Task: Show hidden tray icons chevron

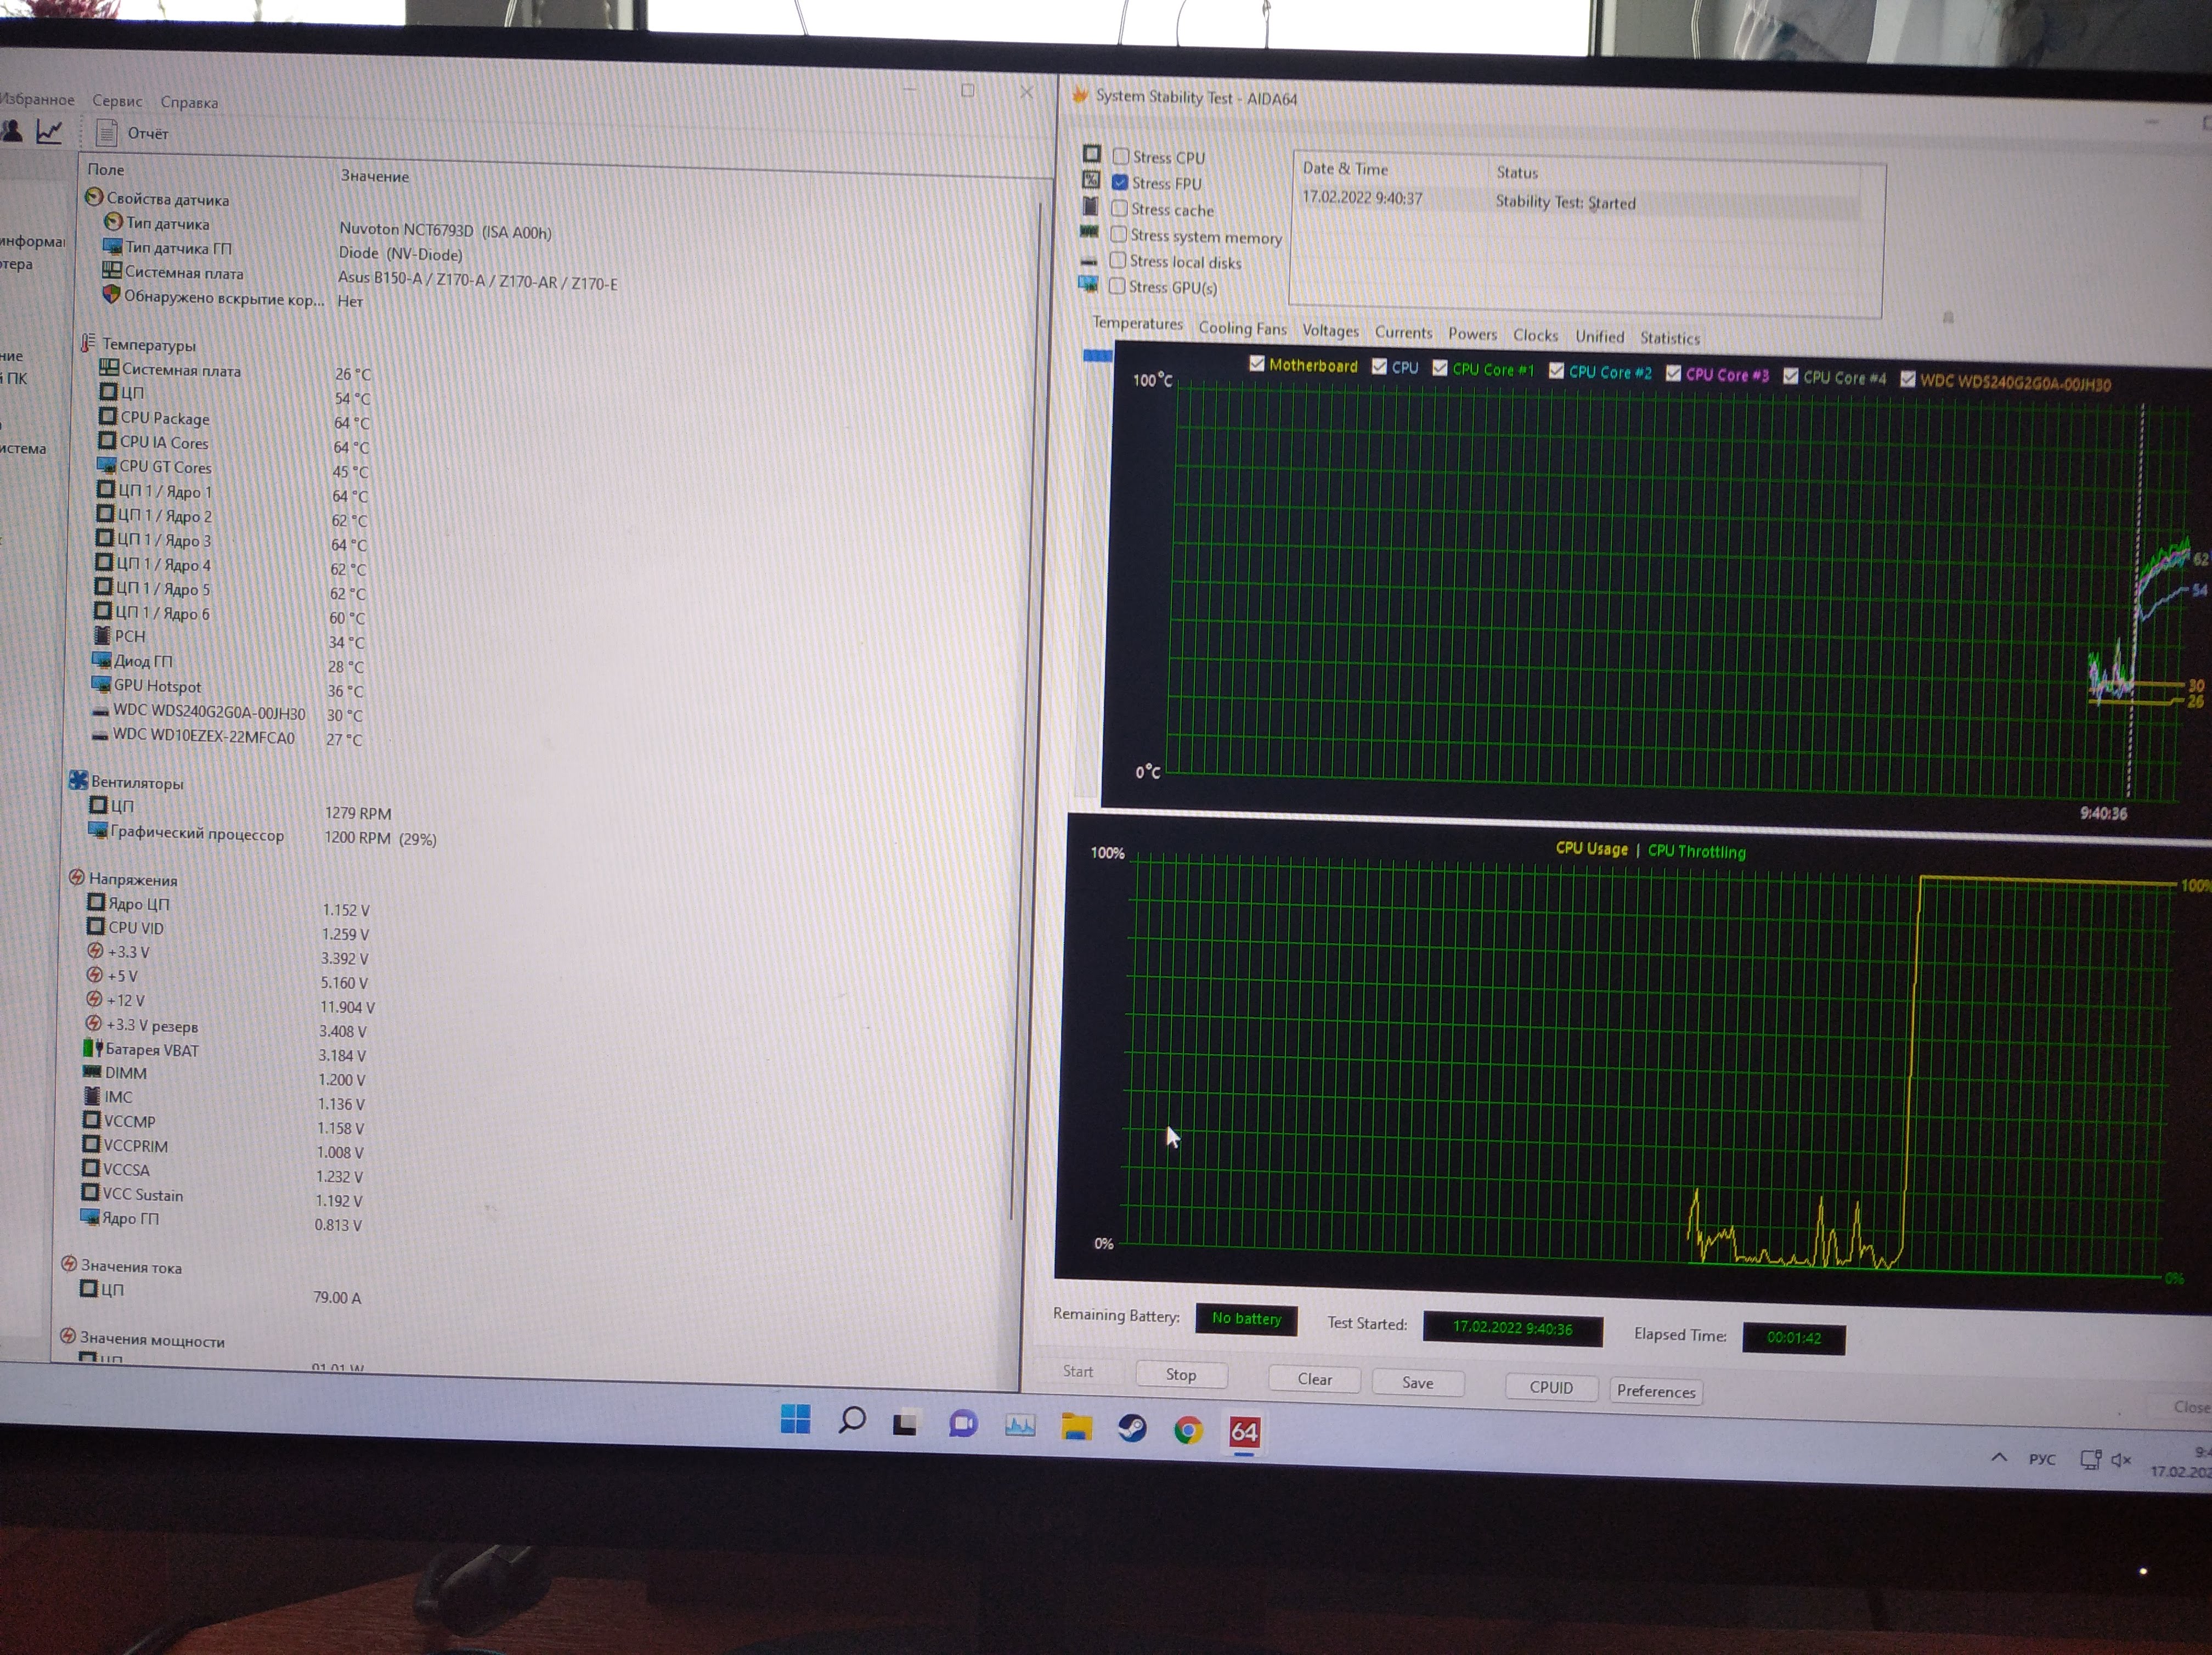Action: (x=1999, y=1457)
